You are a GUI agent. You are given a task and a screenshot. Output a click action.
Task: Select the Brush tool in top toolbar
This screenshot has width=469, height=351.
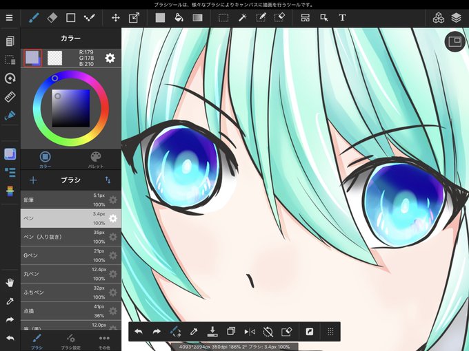[x=34, y=18]
